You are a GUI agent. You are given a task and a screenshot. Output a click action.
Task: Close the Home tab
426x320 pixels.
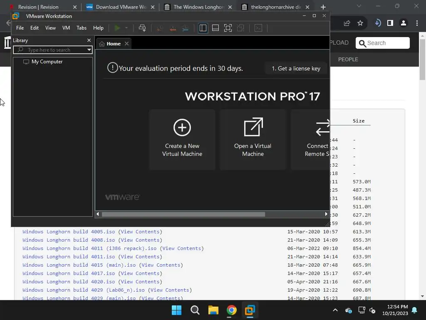(x=126, y=44)
